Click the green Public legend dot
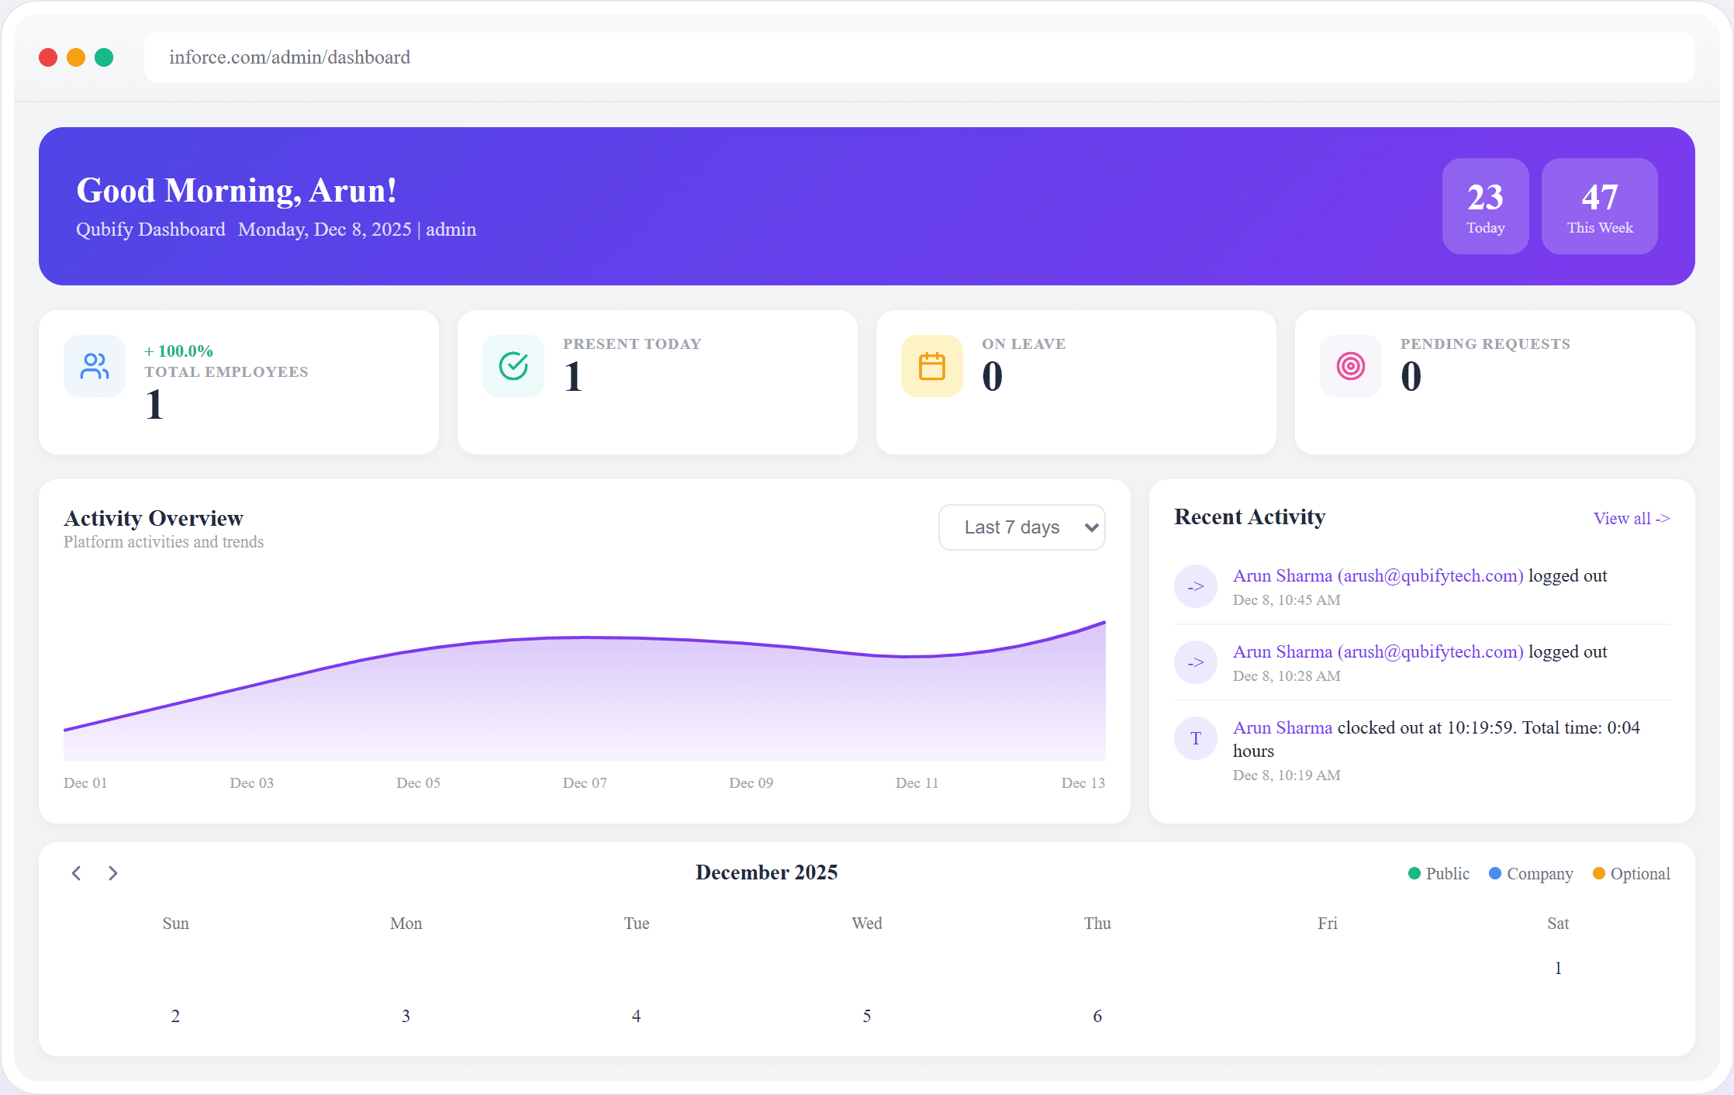The width and height of the screenshot is (1734, 1095). point(1414,873)
